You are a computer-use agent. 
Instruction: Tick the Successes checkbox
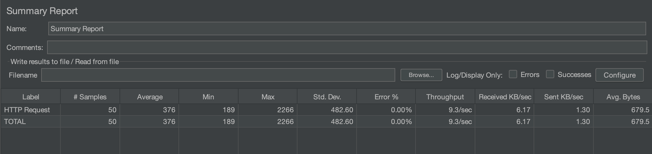click(x=550, y=74)
